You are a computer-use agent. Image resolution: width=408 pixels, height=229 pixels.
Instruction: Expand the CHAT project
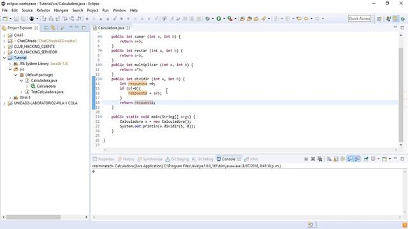pyautogui.click(x=4, y=35)
